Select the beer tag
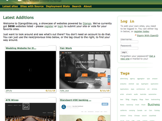 (x=122, y=99)
